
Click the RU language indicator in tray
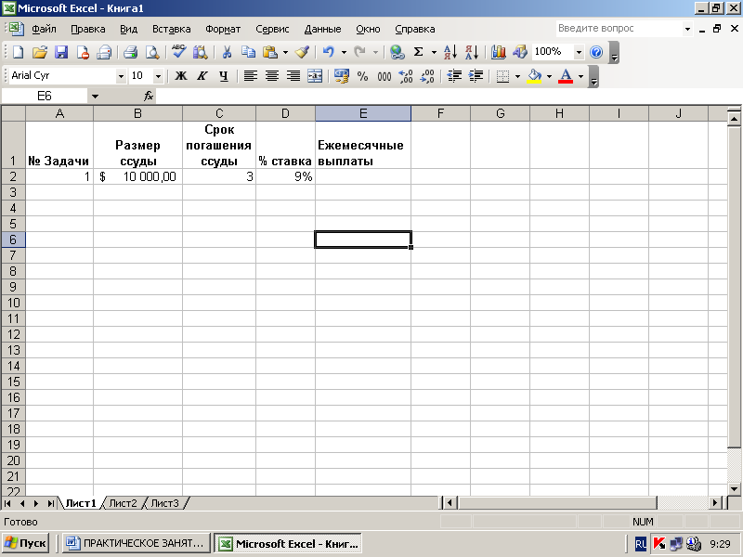pos(640,544)
